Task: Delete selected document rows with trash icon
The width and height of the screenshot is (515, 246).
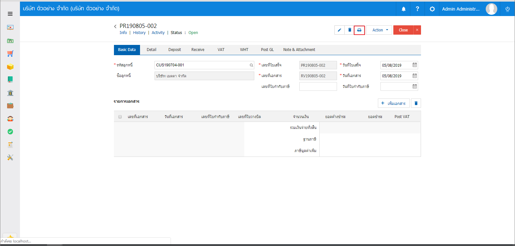Action: 416,103
